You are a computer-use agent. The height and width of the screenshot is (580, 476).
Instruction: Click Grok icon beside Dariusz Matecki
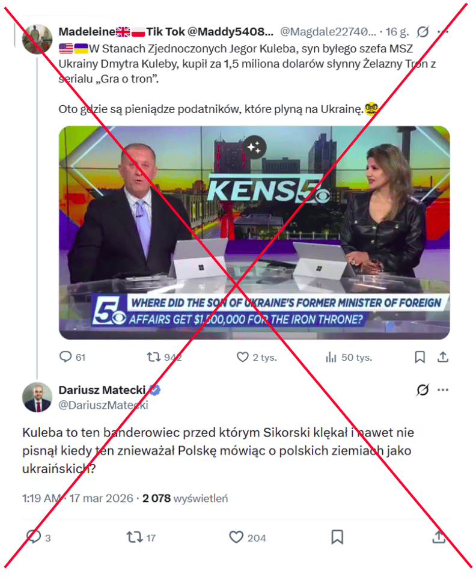(423, 390)
